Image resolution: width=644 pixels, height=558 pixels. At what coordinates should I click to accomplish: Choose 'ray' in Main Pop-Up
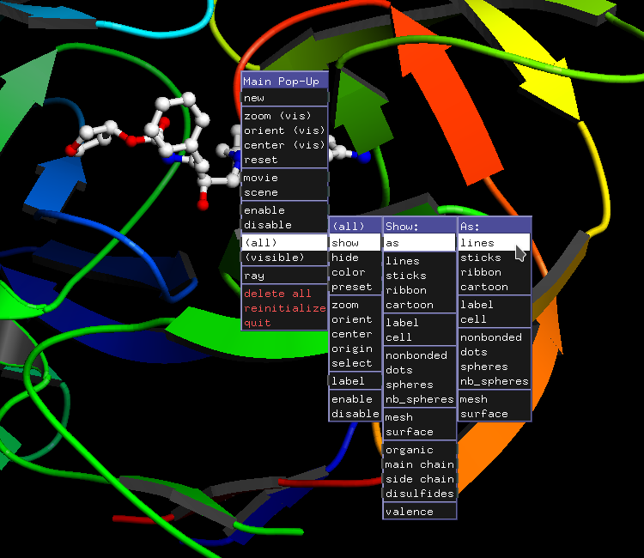284,276
